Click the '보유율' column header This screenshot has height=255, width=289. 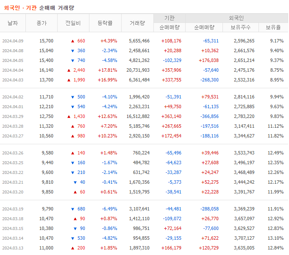coord(273,27)
